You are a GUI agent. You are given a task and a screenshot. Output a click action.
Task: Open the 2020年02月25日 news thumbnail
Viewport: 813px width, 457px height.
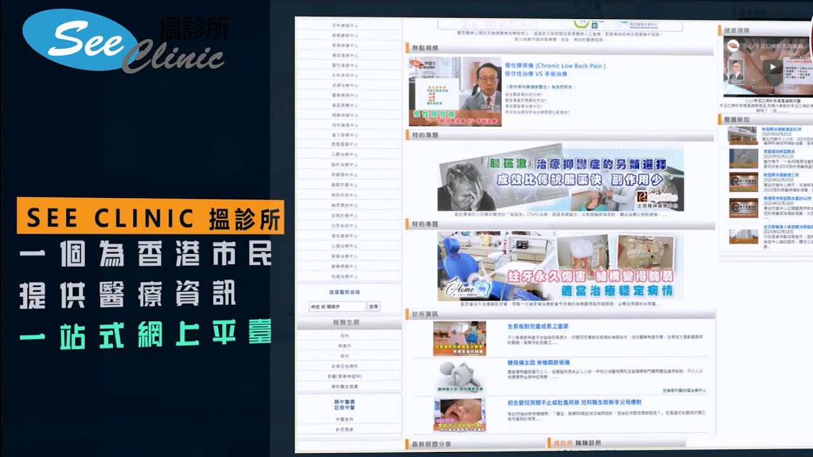(743, 136)
